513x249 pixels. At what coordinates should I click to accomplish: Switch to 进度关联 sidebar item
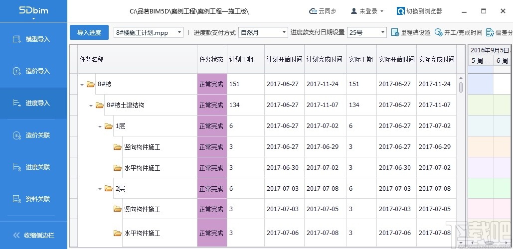tap(34, 167)
